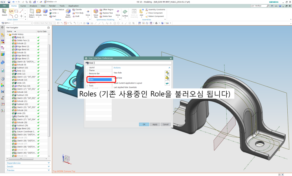Image resolution: width=292 pixels, height=176 pixels.
Task: Click the Trim Body command
Action: coord(78,13)
